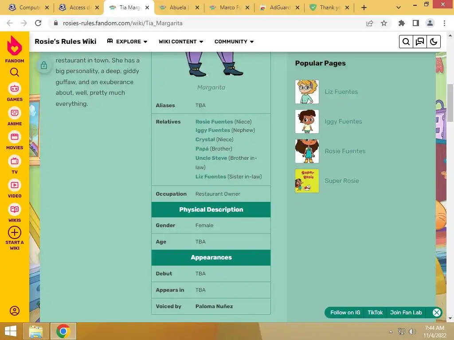
Task: Click the TikTok button
Action: tap(375, 313)
